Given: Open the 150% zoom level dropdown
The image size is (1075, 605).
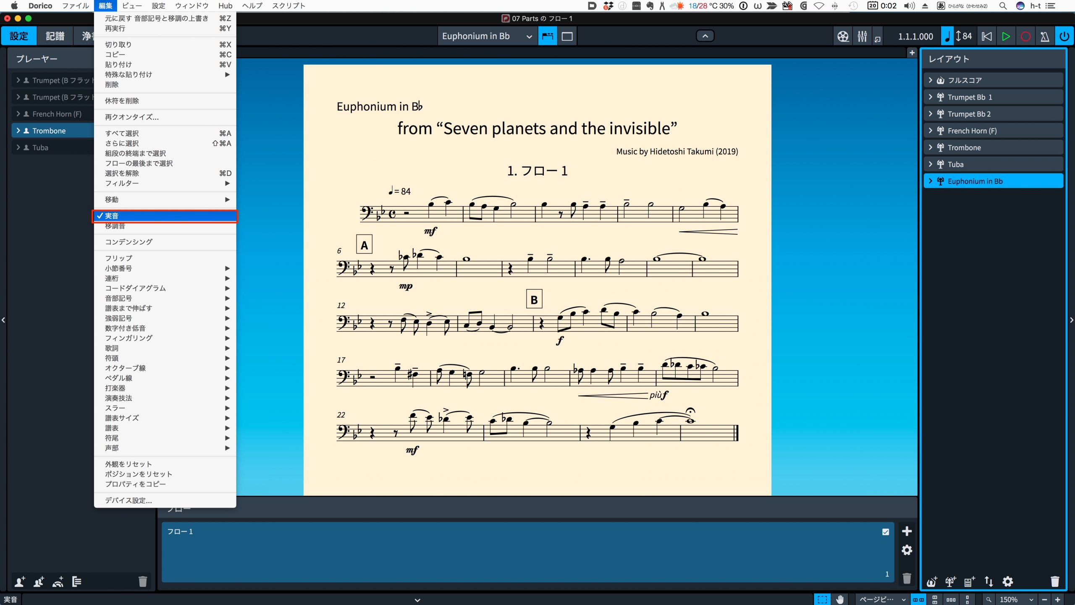Looking at the screenshot, I should [x=1016, y=600].
